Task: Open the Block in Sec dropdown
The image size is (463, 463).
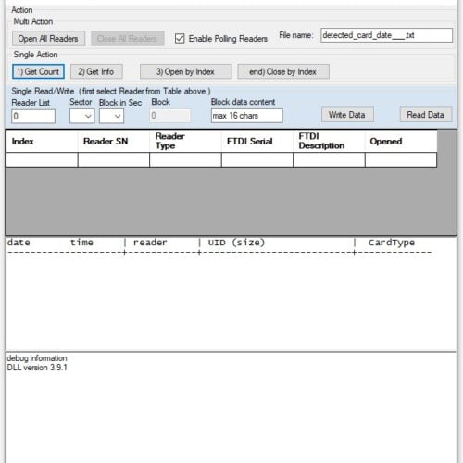Action: 111,117
